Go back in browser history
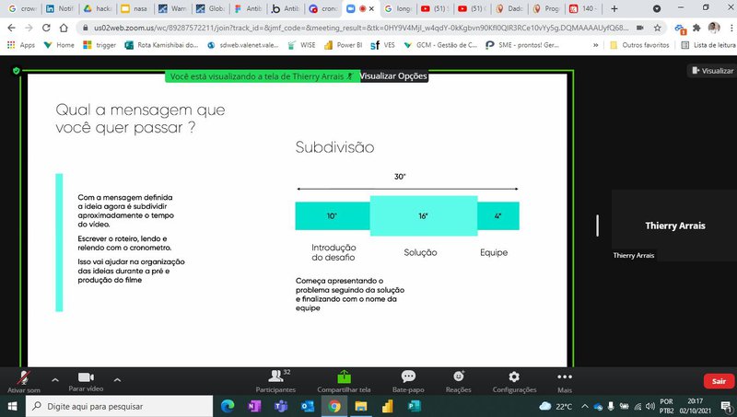 pos(12,28)
